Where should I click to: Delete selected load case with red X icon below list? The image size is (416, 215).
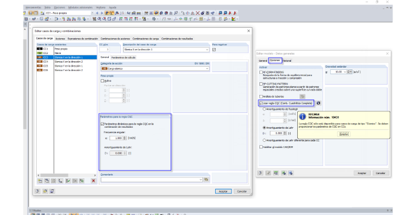coord(94,181)
